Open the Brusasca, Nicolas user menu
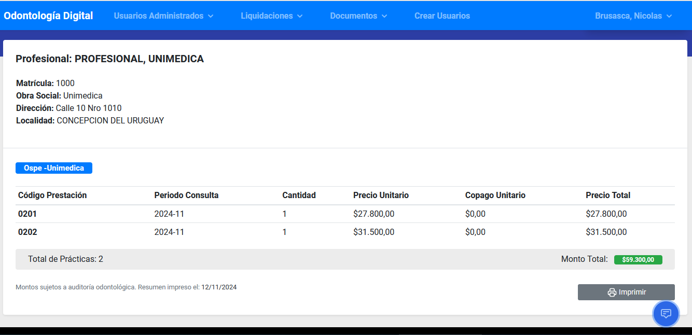Screen dimensions: 692x335 (x=633, y=16)
